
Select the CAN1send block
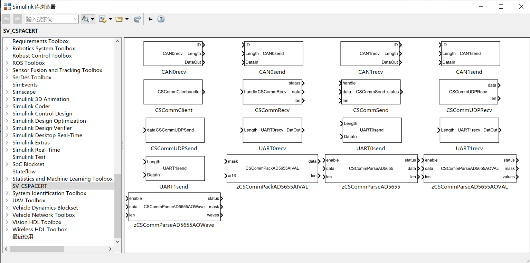click(x=469, y=54)
